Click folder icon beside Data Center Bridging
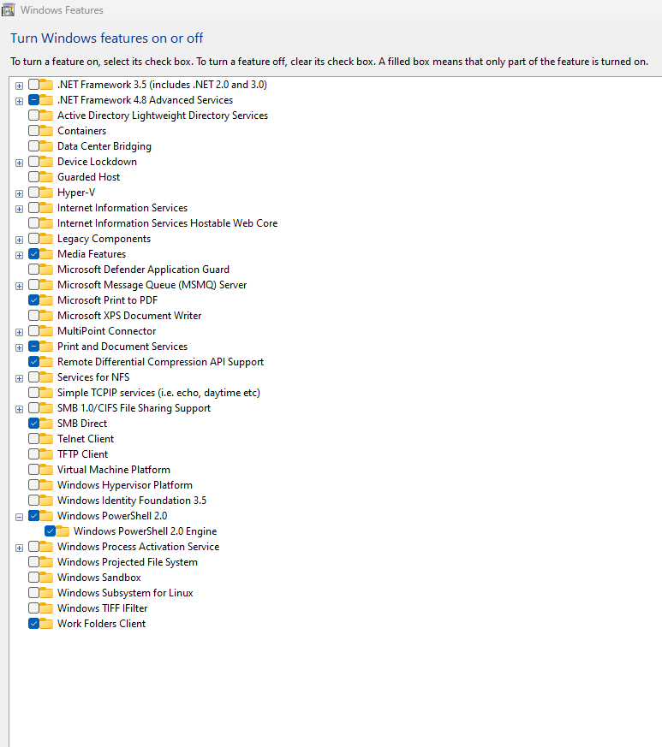The height and width of the screenshot is (747, 662). click(46, 146)
